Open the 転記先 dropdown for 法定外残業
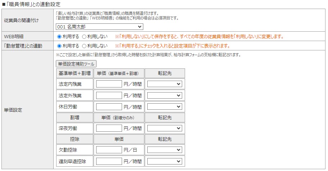Viewport: 328px width, 171px height. tap(165, 95)
